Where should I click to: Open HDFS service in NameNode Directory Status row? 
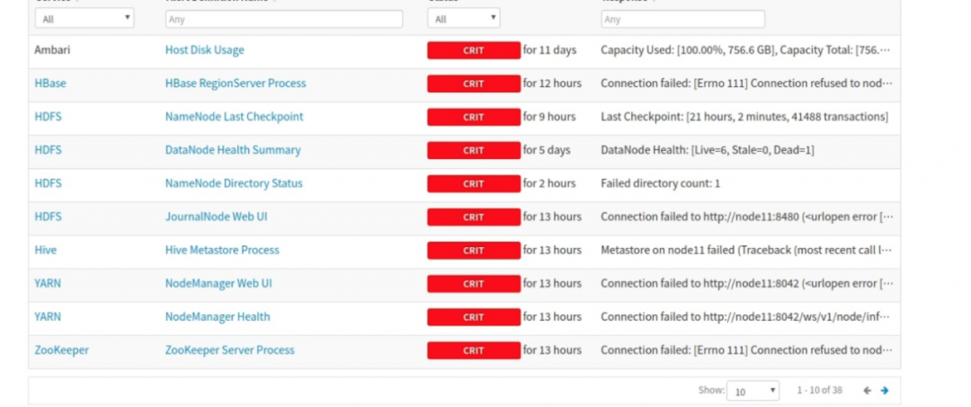49,183
